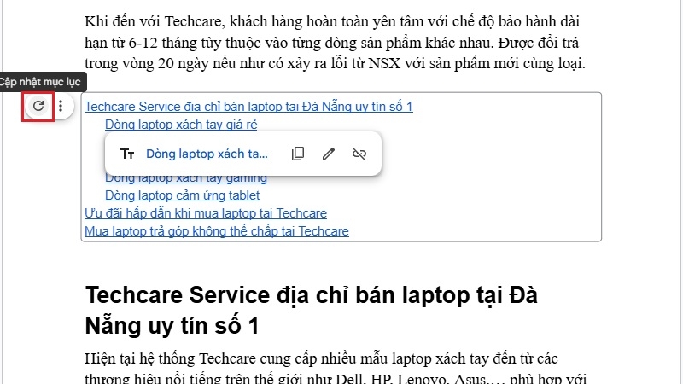The width and height of the screenshot is (683, 384).
Task: Go to 'Ưu đãi hấp dẫn khi mua laptop' link
Action: pos(206,213)
